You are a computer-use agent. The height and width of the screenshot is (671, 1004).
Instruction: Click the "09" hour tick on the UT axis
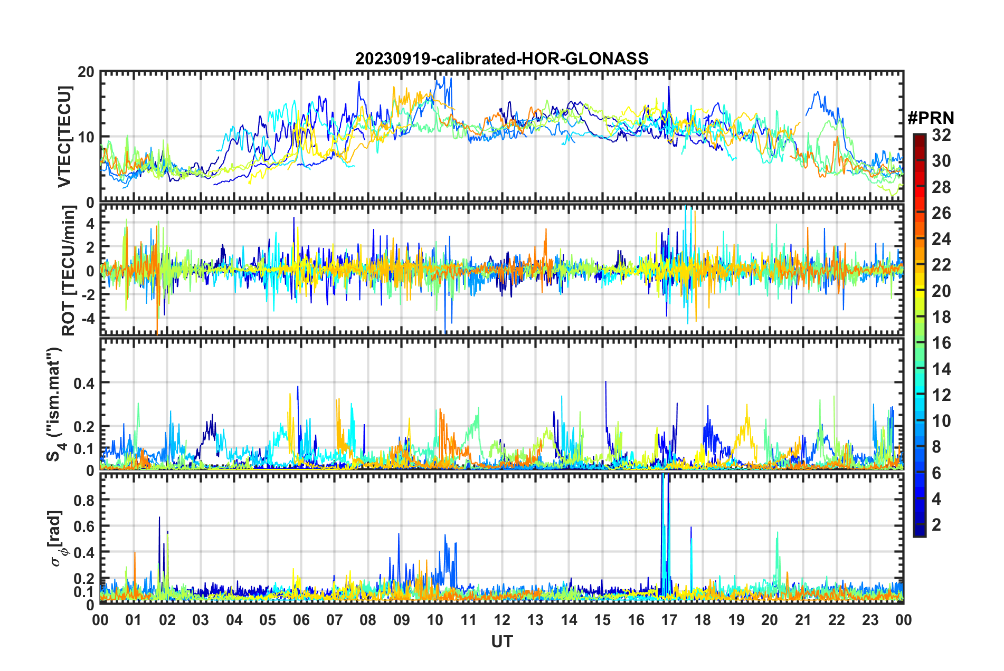[402, 620]
